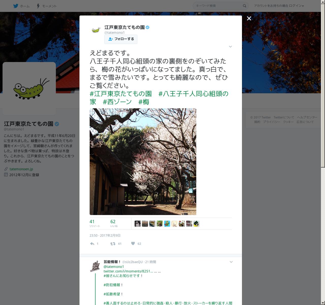325x305 pixels.
Task: Open Moments via lightning bolt icon
Action: [x=38, y=6]
